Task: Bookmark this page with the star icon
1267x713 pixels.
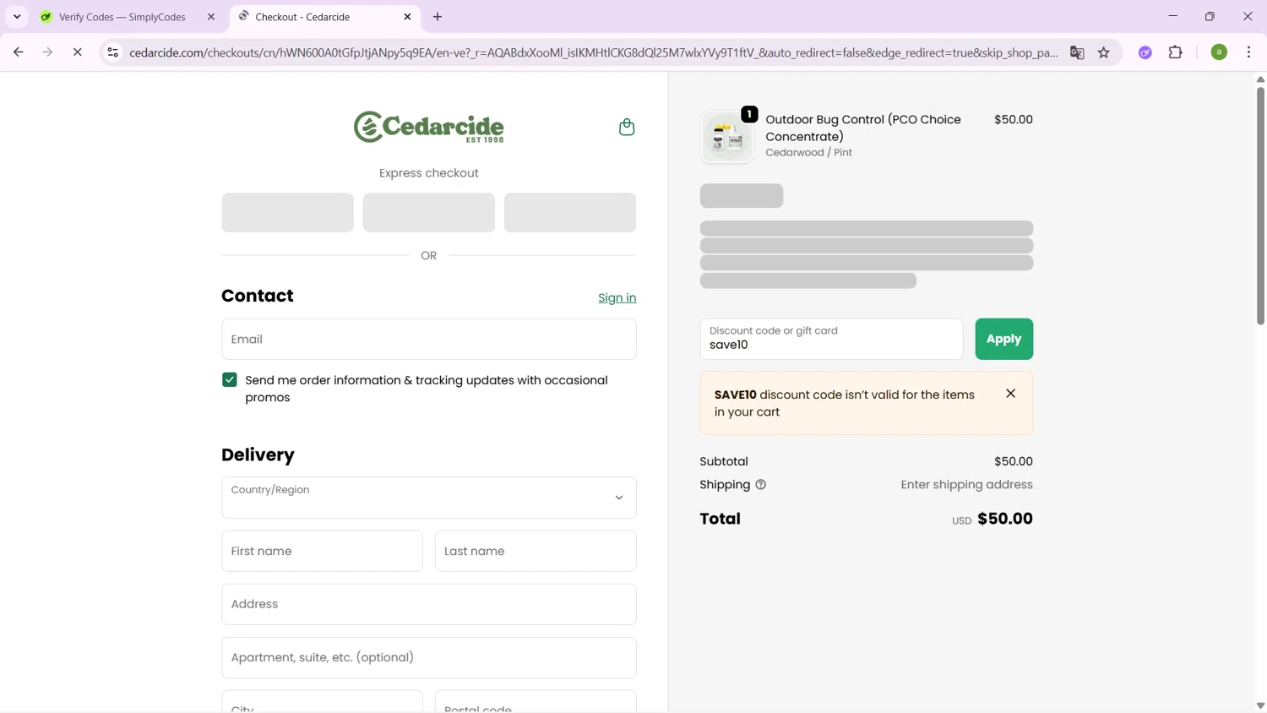Action: pos(1104,52)
